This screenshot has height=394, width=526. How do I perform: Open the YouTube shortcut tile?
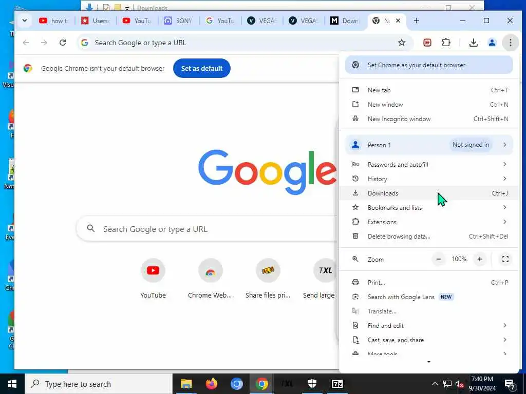[153, 279]
